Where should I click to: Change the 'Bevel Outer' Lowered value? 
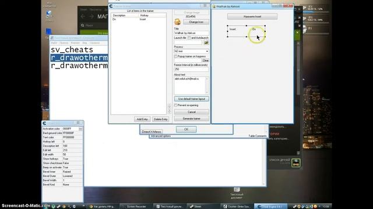(x=72, y=176)
